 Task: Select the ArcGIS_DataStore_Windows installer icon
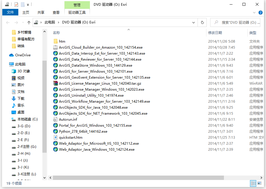click(56, 65)
